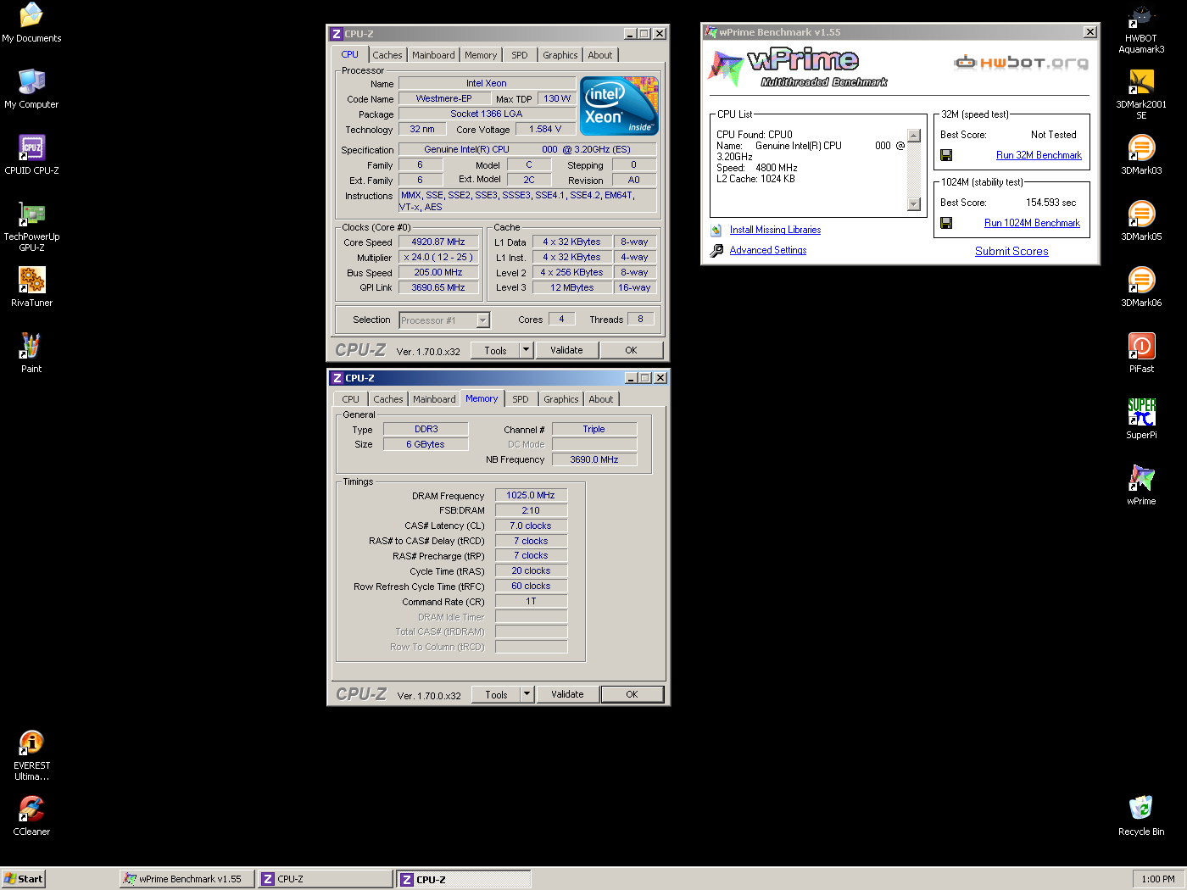Click the save icon for 1024M score

pos(946,223)
